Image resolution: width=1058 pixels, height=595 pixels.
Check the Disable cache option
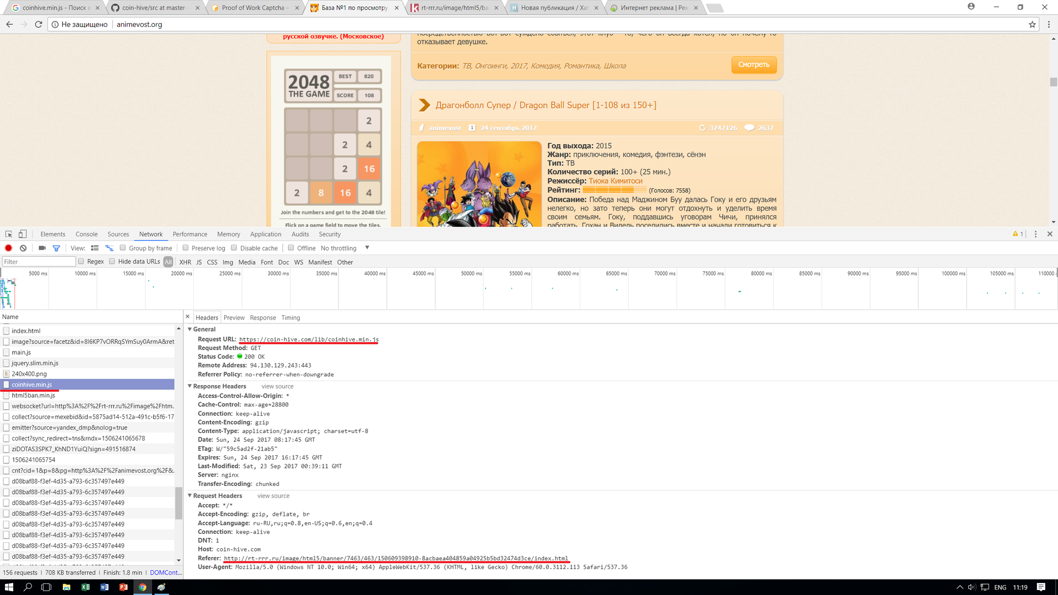pyautogui.click(x=234, y=248)
